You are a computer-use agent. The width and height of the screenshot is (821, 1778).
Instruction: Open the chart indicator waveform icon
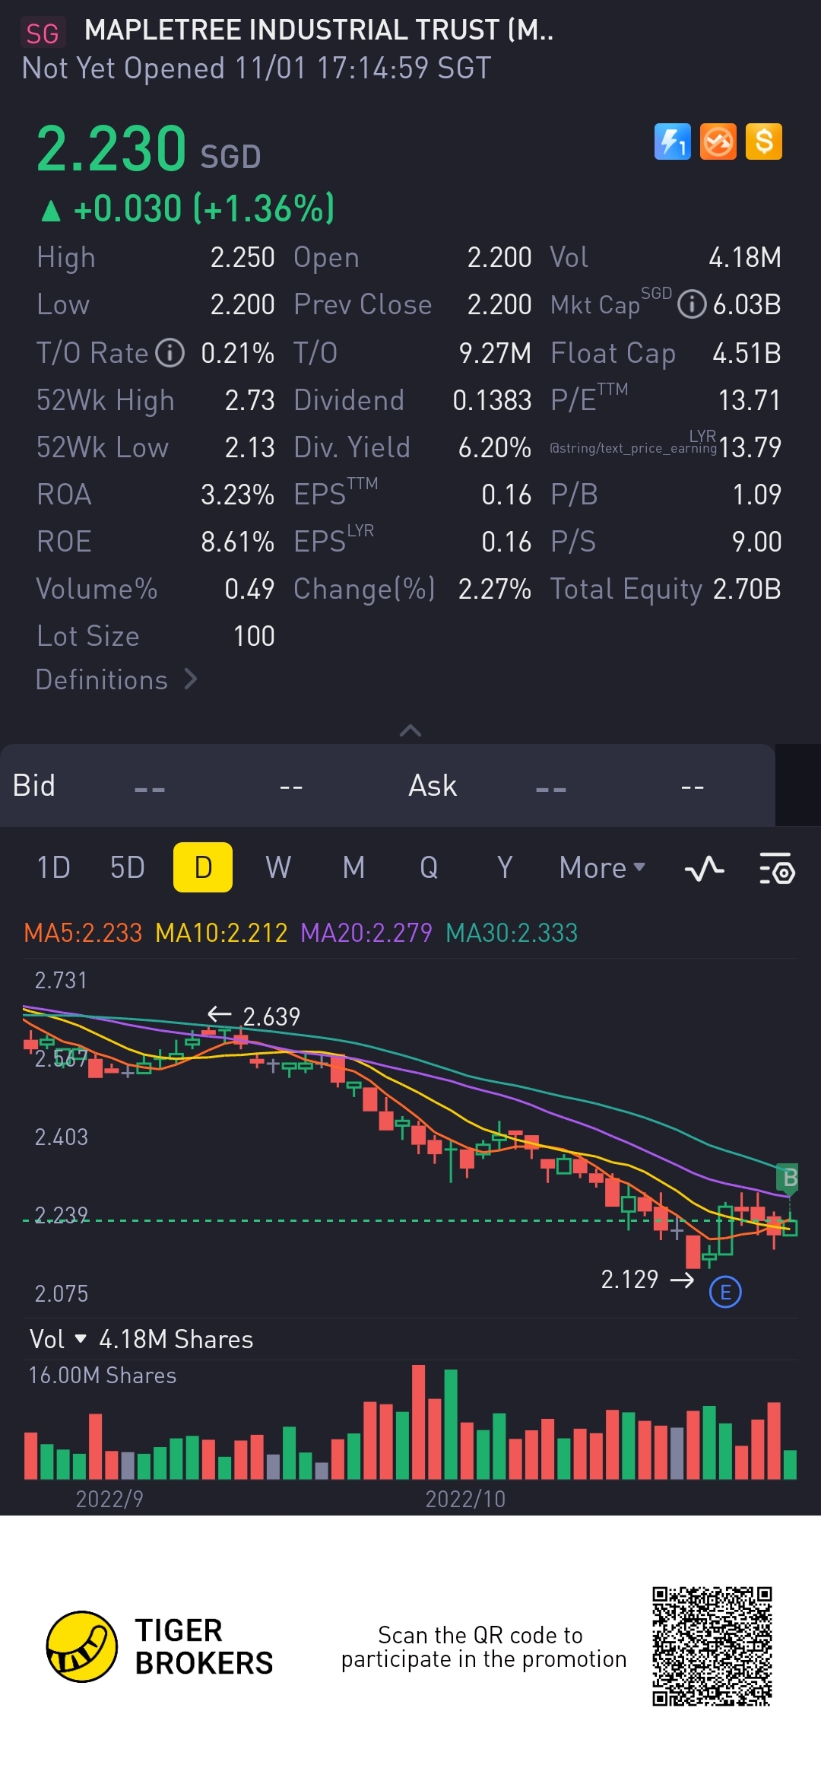(704, 868)
